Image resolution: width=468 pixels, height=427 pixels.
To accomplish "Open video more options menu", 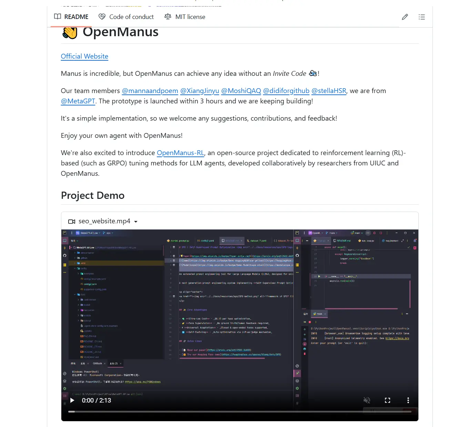I will [408, 400].
